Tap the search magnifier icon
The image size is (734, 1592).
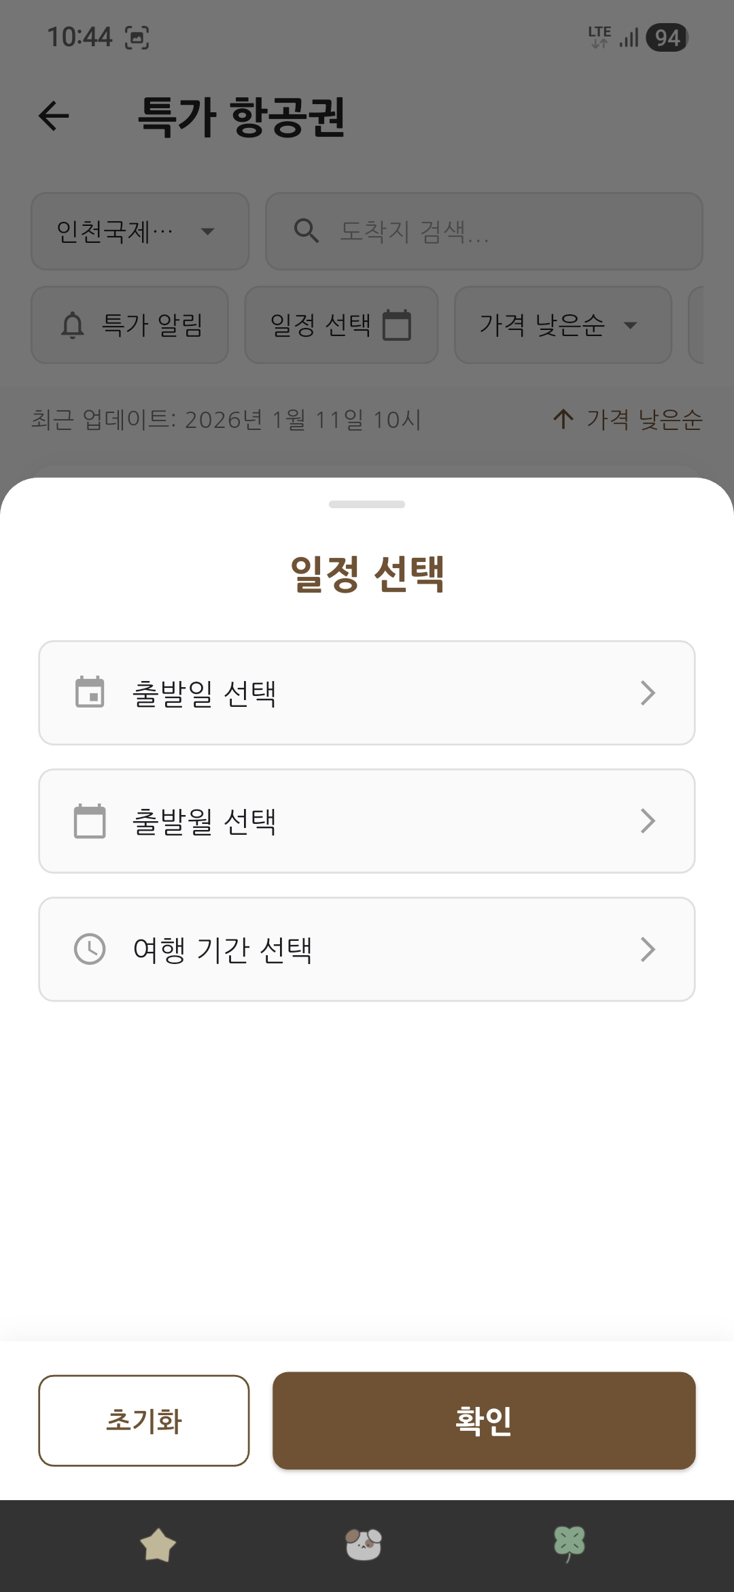pyautogui.click(x=306, y=231)
